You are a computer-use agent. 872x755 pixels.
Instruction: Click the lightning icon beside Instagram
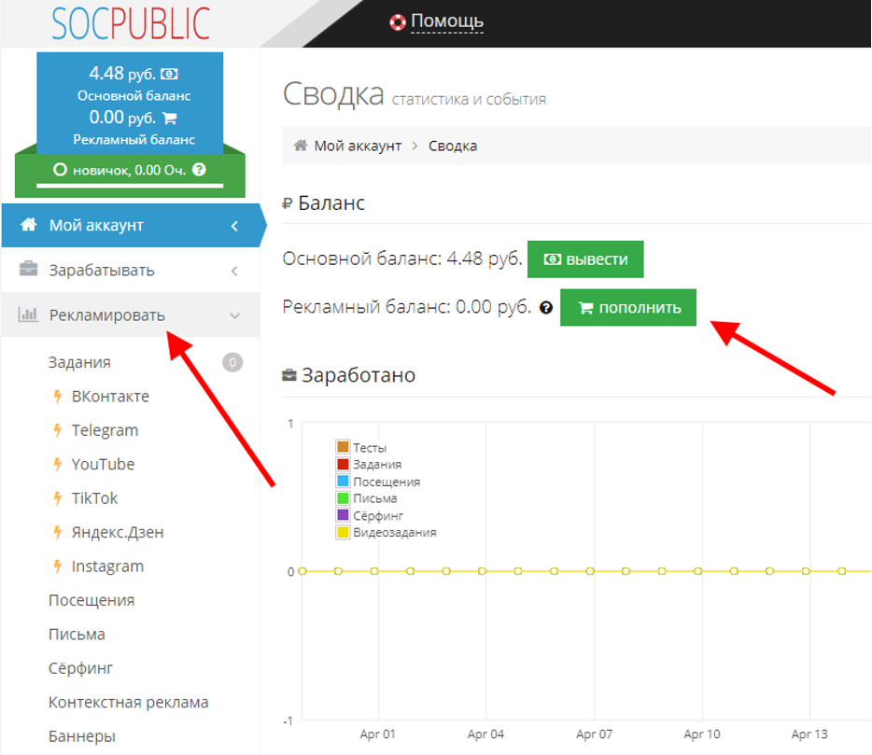(57, 566)
